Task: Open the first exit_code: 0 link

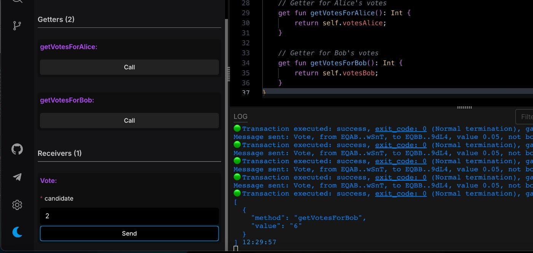Action: [x=401, y=129]
